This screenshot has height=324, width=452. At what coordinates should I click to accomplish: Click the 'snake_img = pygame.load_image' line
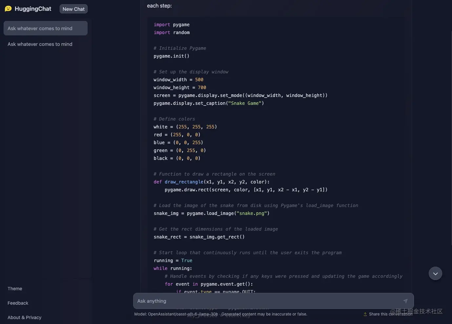[x=212, y=213]
